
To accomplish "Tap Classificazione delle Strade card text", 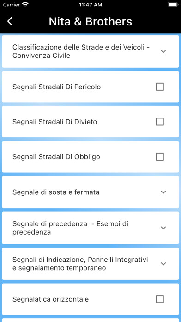I will (x=81, y=51).
